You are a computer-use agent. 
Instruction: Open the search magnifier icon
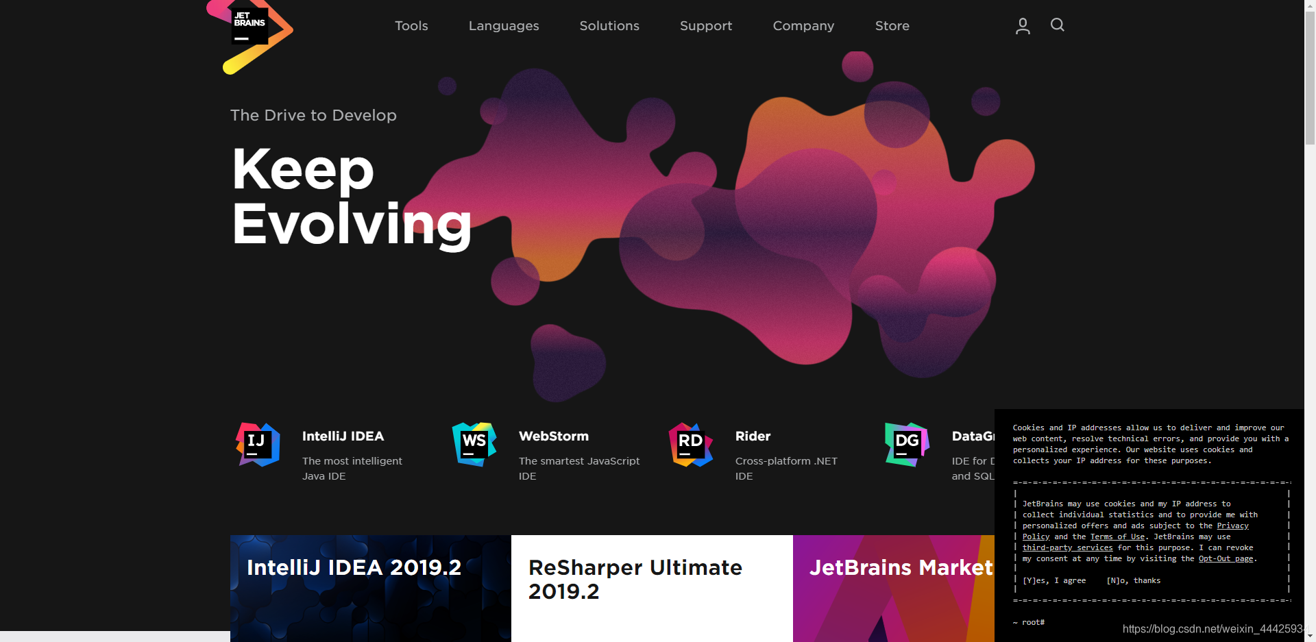1058,25
